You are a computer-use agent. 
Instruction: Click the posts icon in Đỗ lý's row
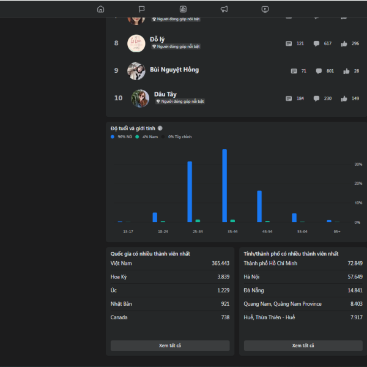coord(289,43)
